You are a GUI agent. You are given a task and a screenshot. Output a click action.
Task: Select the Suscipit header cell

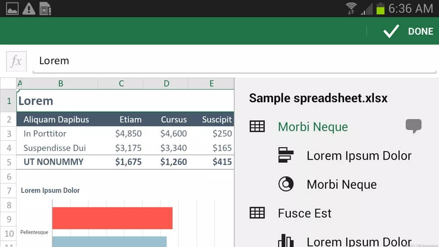click(x=211, y=119)
